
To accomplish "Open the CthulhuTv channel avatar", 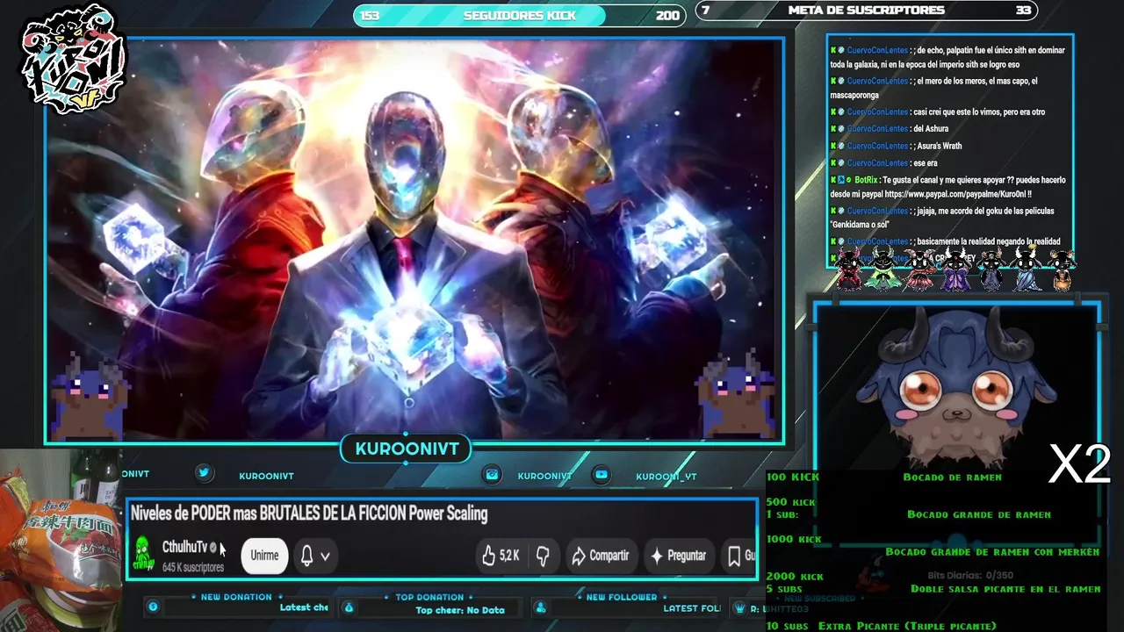I will pyautogui.click(x=143, y=555).
